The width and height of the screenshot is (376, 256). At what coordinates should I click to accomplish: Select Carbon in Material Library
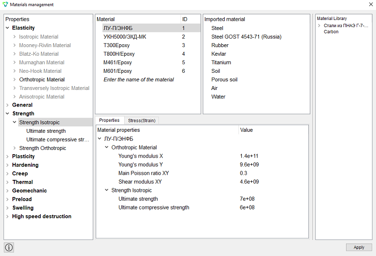tap(331, 31)
